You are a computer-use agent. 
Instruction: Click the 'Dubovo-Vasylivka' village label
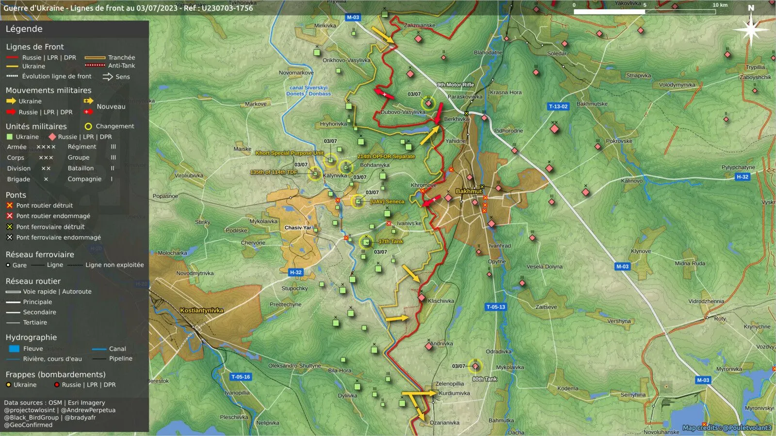[403, 112]
